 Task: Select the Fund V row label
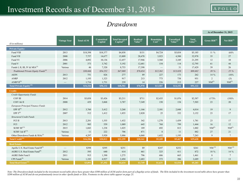coord(15,64)
